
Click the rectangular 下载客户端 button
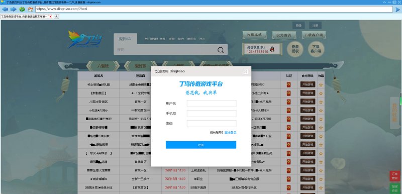tap(314, 35)
